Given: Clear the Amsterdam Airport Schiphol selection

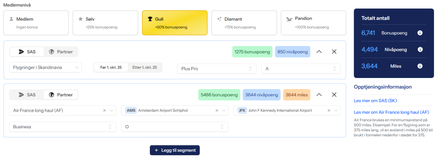Looking at the screenshot, I should click(x=217, y=110).
